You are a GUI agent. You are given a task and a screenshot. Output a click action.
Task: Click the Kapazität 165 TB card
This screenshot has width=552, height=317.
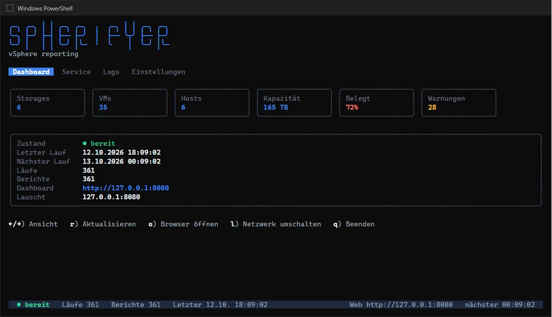coord(294,103)
